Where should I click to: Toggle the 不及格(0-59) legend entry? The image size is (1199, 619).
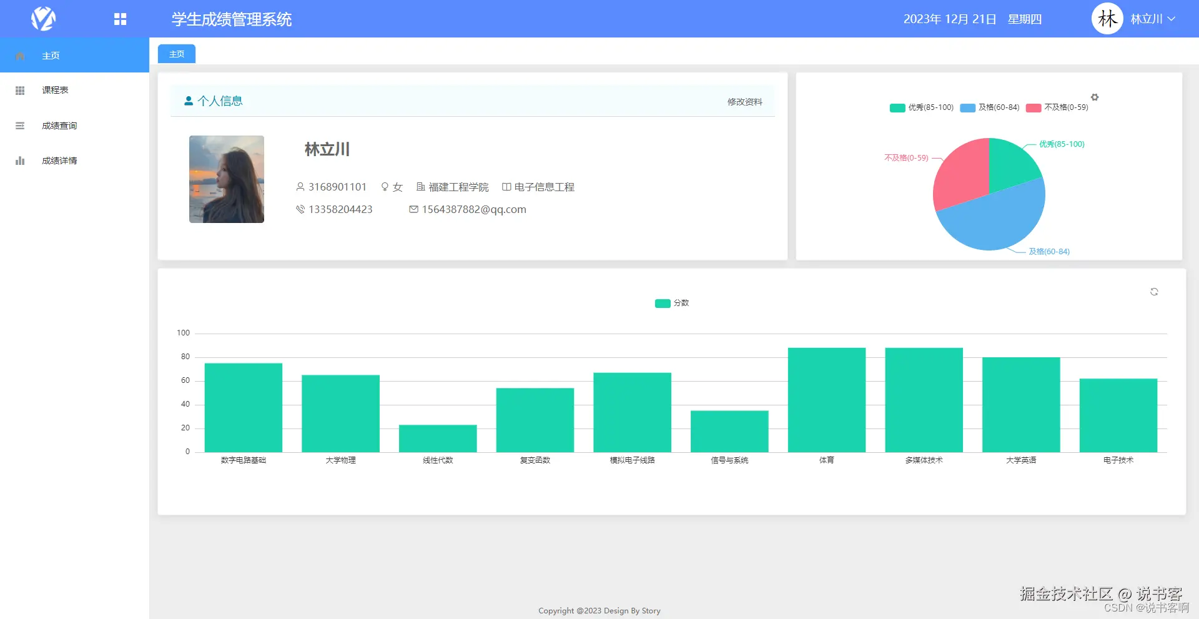pyautogui.click(x=1057, y=107)
